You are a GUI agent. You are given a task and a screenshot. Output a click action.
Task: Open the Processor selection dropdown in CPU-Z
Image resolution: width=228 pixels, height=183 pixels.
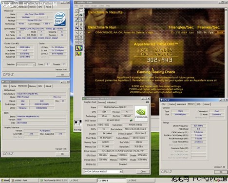[34, 64]
